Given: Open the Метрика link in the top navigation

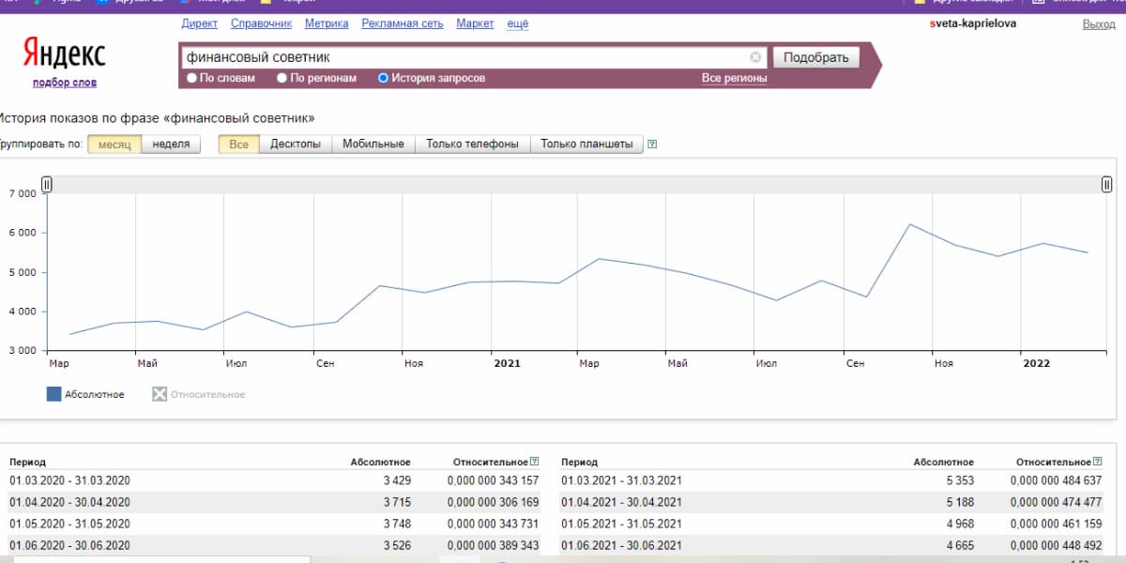Looking at the screenshot, I should pos(327,23).
